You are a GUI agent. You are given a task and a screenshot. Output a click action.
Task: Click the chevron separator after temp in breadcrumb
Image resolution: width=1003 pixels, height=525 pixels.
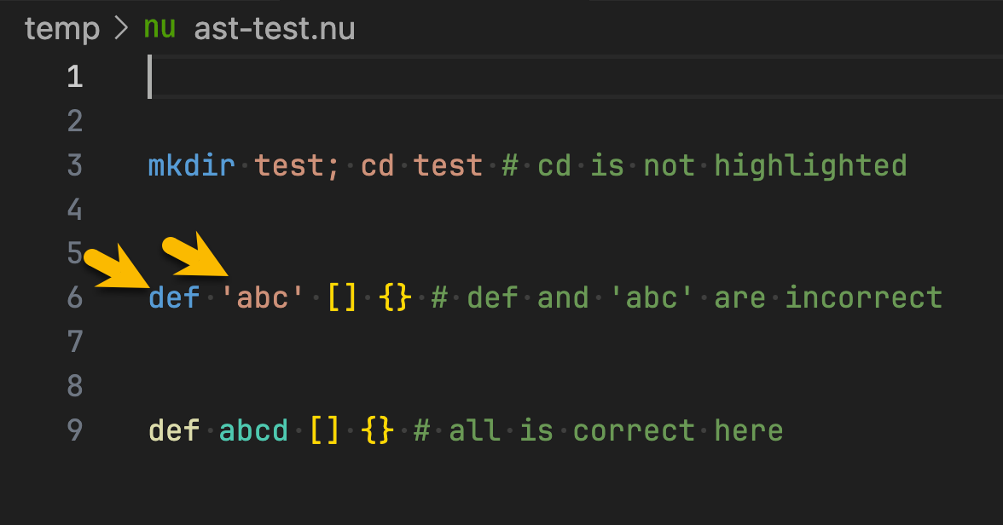click(120, 27)
